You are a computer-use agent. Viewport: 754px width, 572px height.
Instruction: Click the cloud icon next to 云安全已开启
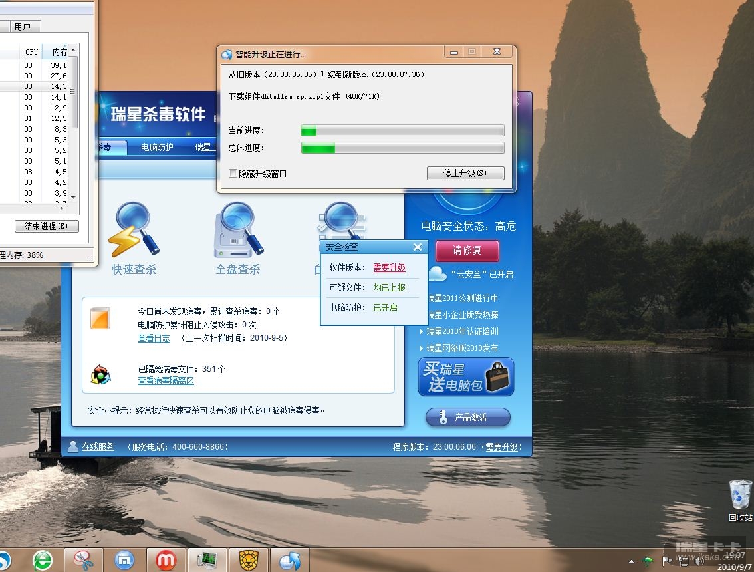coord(437,274)
